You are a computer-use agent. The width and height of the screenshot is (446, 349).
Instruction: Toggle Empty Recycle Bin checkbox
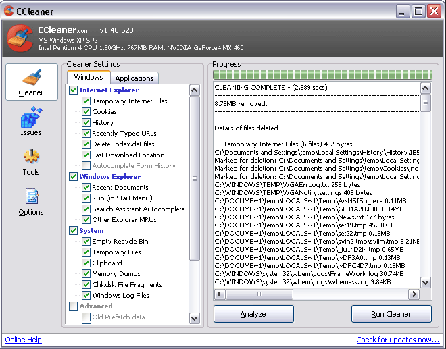tap(86, 241)
